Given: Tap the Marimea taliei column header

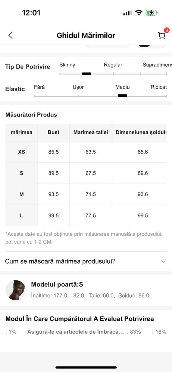Looking at the screenshot, I should (91, 132).
